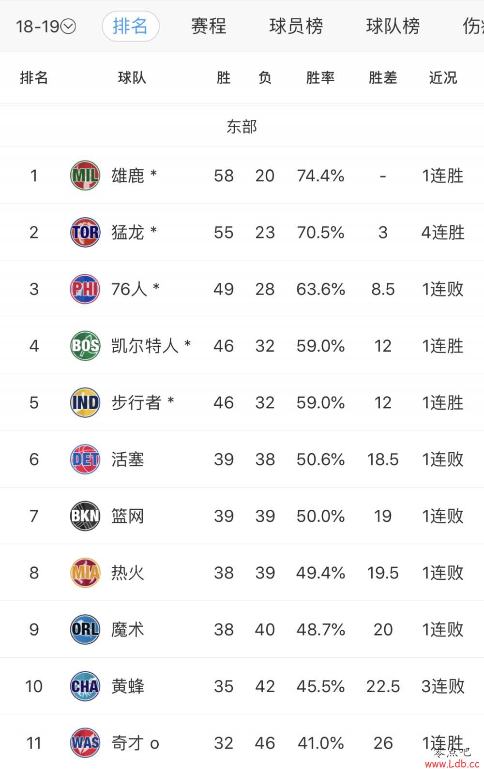Click the Indiana Pacers IND team logo
Screen dimensions: 484x769
point(85,402)
